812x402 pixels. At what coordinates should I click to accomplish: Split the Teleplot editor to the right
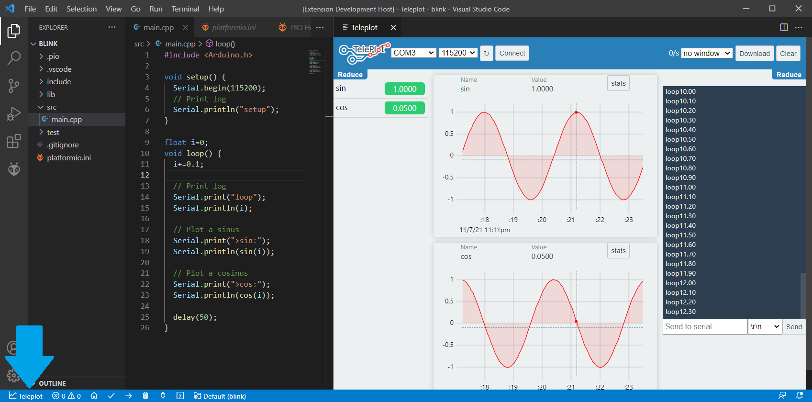click(x=784, y=27)
